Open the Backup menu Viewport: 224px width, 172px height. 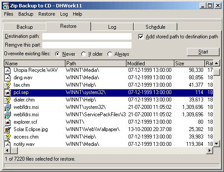click(26, 14)
